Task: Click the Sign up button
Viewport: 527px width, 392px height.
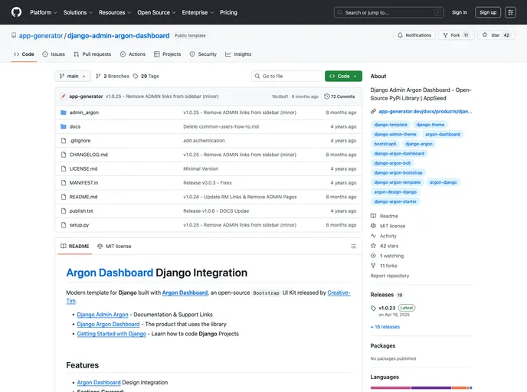Action: (488, 12)
